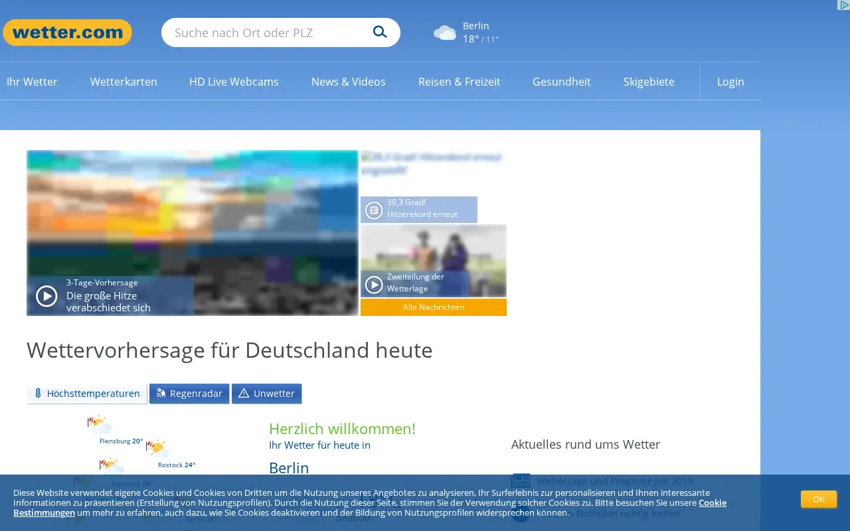Viewport: 850px width, 531px height.
Task: Open the Zweiteilung der Wetterlage thumbnail image
Action: click(x=434, y=261)
